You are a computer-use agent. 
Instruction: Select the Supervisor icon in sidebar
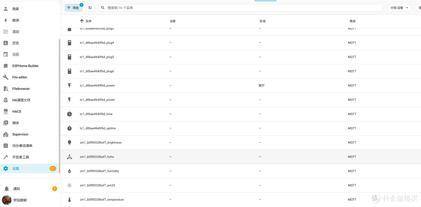5,134
